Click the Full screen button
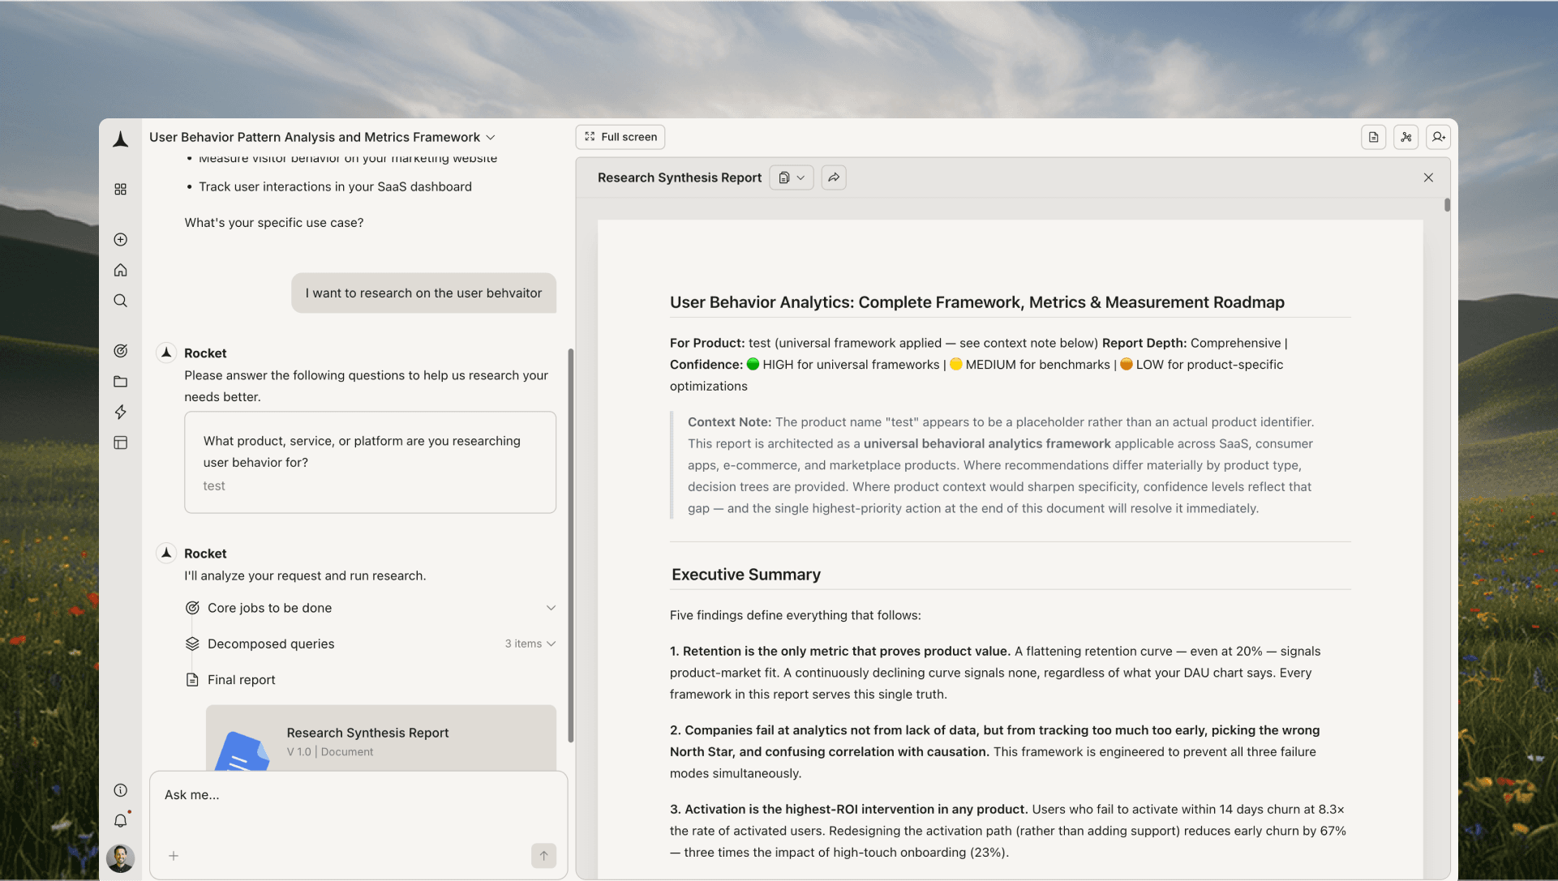 pyautogui.click(x=620, y=137)
